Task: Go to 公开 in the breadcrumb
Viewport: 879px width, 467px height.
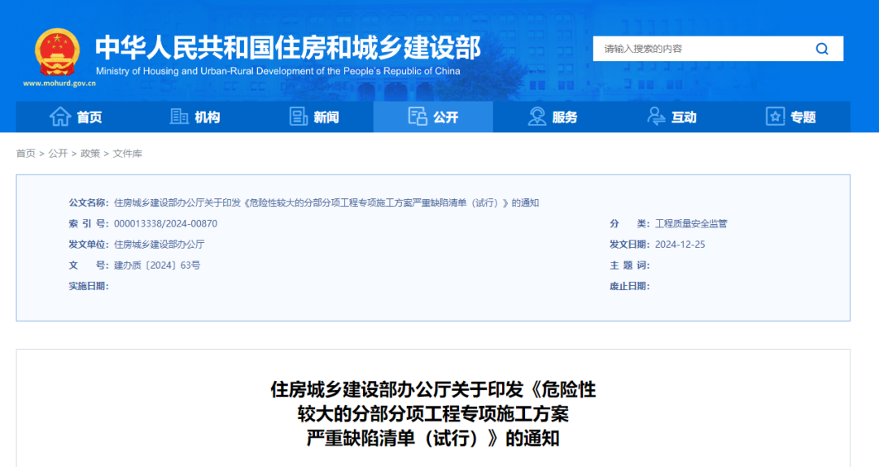Action: pyautogui.click(x=58, y=154)
